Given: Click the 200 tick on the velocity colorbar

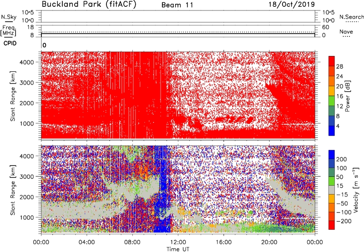Looking at the screenshot, I should coord(342,159).
